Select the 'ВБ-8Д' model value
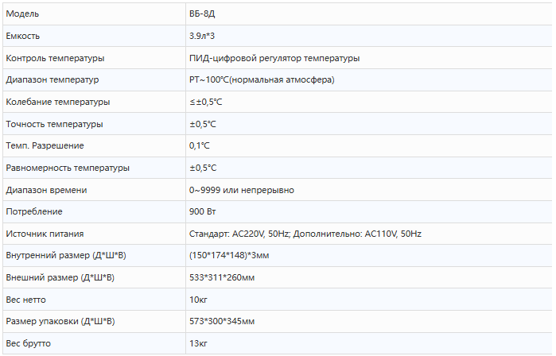This screenshot has width=556, height=356. point(202,14)
